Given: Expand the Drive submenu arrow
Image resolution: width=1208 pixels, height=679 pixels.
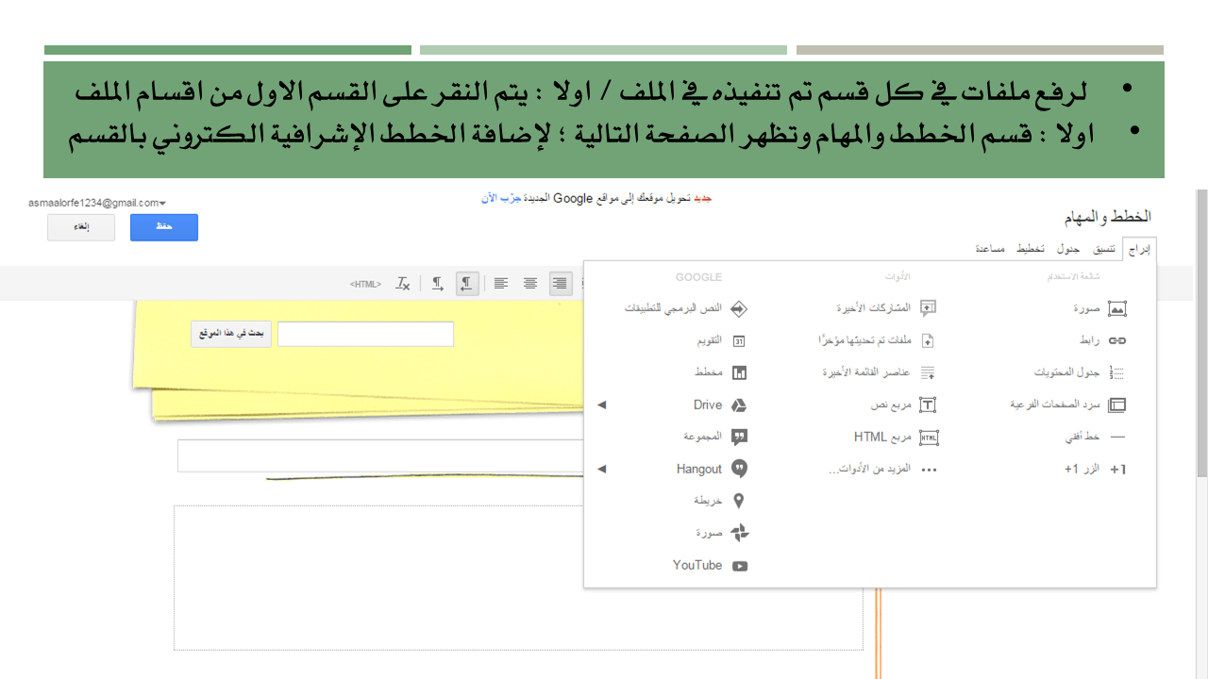Looking at the screenshot, I should [x=602, y=405].
